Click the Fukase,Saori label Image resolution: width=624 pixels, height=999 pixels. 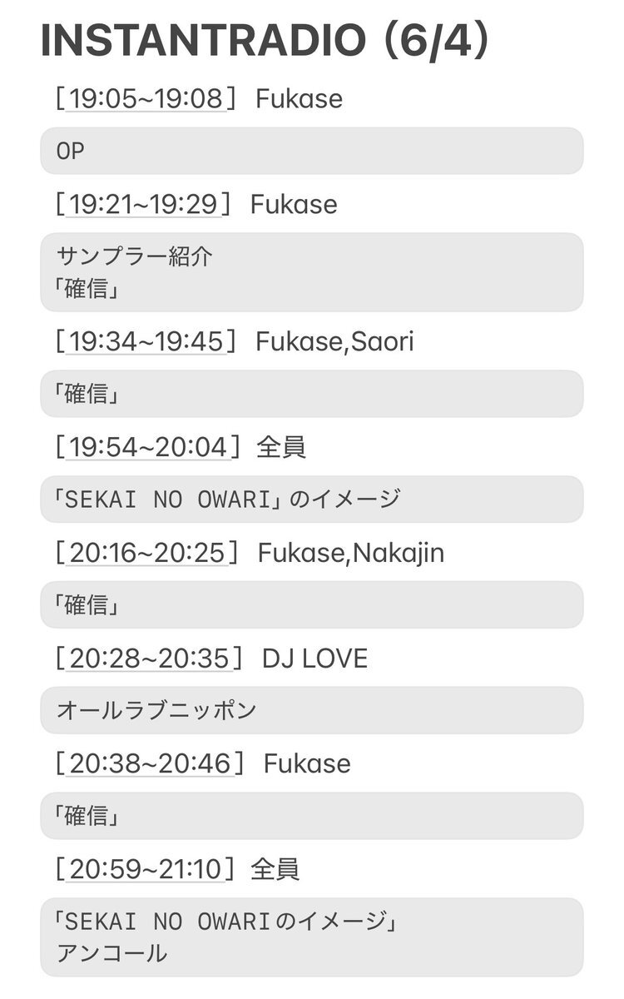335,341
